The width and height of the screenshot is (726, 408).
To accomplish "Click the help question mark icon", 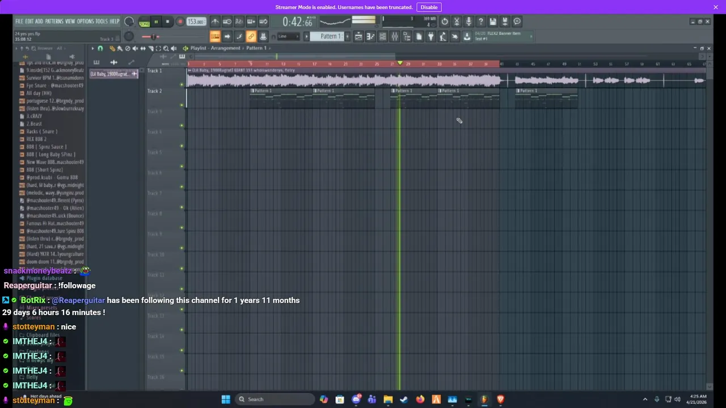I will coord(481,22).
